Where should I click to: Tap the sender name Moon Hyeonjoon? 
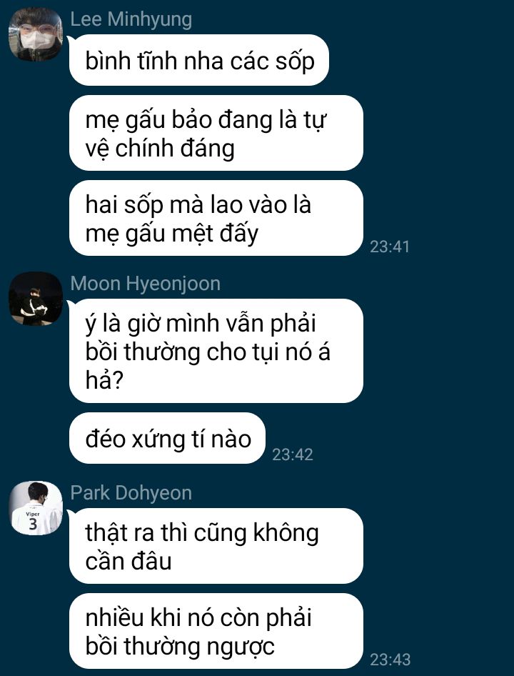(x=145, y=283)
